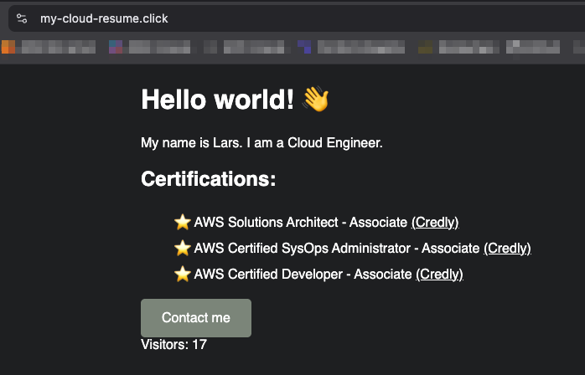Click the Contact me button
This screenshot has width=585, height=375.
[x=196, y=318]
